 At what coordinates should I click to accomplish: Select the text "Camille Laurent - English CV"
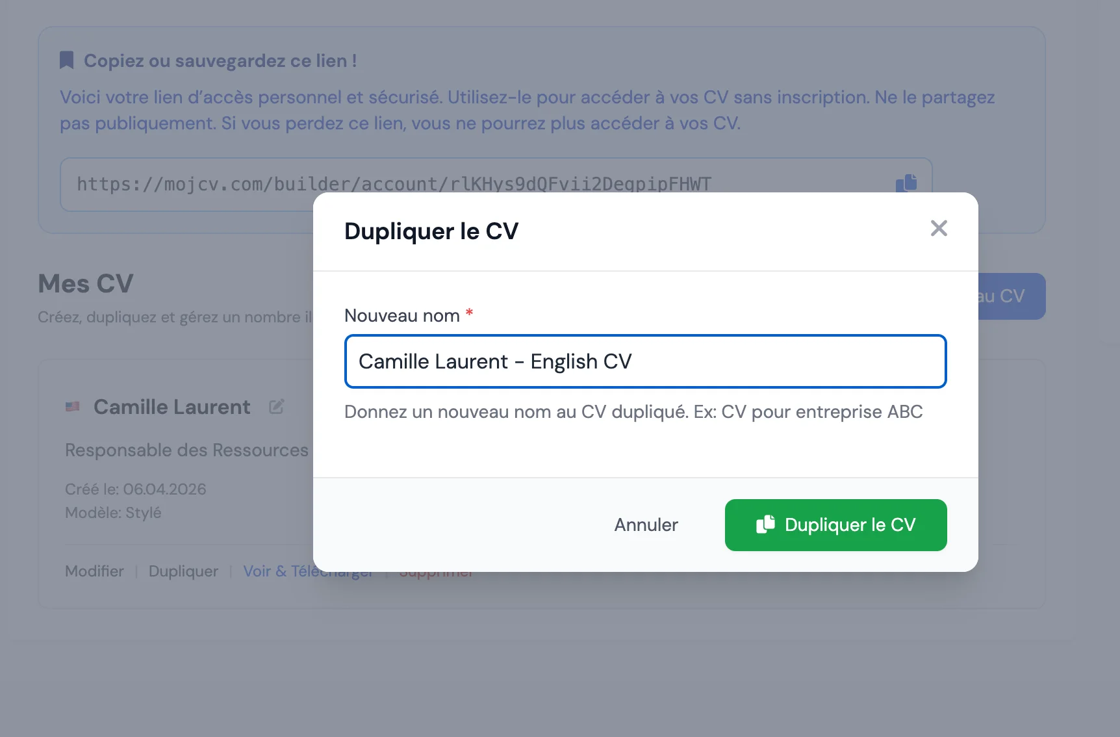(495, 362)
